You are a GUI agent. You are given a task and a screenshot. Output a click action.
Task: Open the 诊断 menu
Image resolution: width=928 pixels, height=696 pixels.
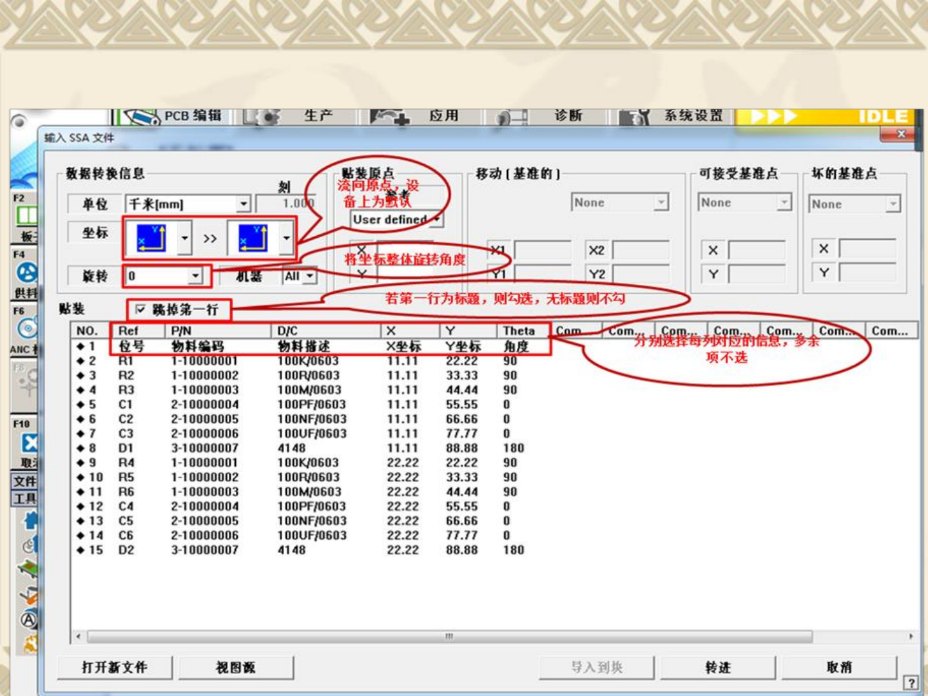[x=568, y=116]
